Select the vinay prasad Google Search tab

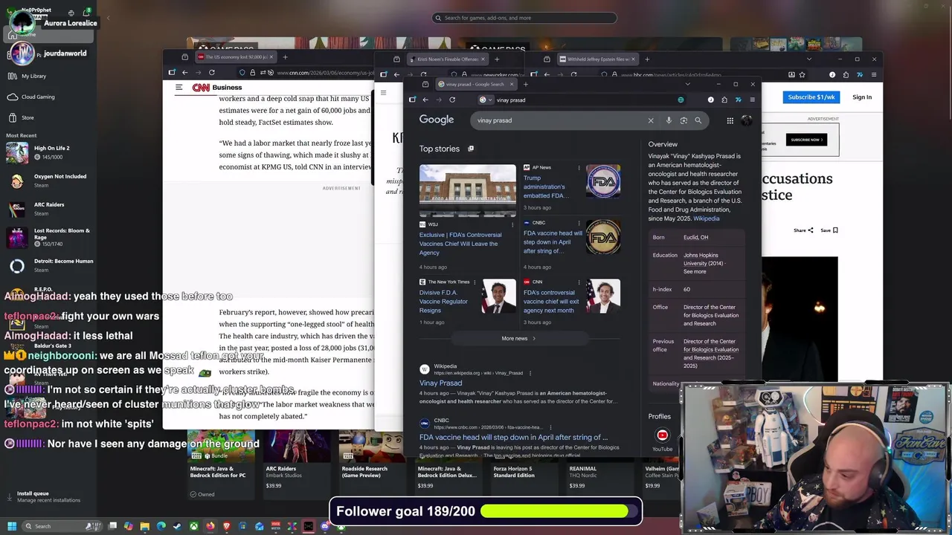[476, 84]
